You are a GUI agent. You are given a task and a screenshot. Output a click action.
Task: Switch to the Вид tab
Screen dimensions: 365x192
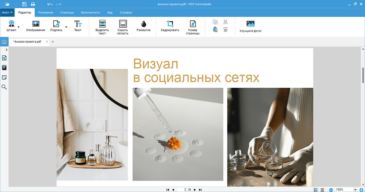pos(110,12)
